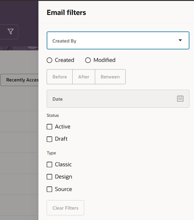Toggle the Source type checkbox
The height and width of the screenshot is (220, 194).
click(49, 189)
